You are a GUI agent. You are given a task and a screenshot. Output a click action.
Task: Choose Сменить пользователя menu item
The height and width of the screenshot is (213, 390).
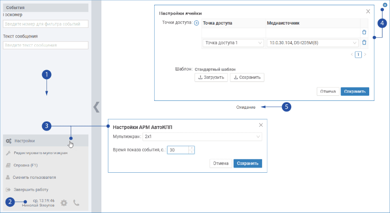click(x=45, y=177)
